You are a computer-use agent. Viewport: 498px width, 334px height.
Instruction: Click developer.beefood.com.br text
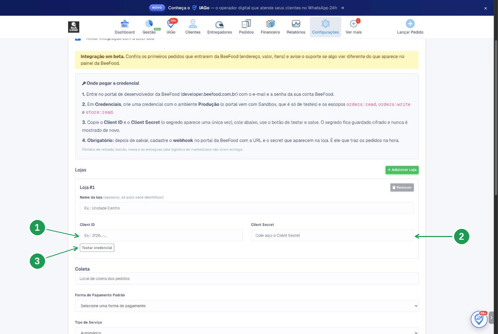209,94
